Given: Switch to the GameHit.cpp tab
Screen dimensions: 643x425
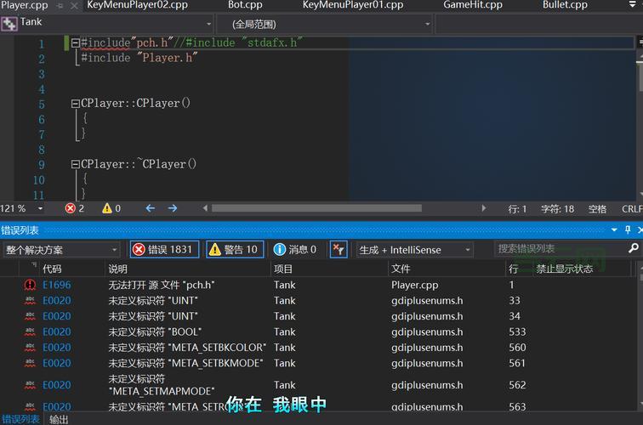Looking at the screenshot, I should tap(472, 5).
